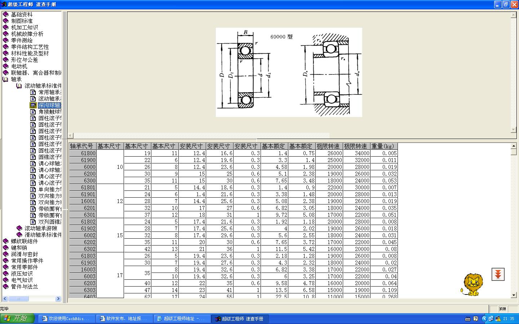Click the tree panel's horizontal scroll right arrow
Screen dimensions: 519x324
tap(58, 299)
